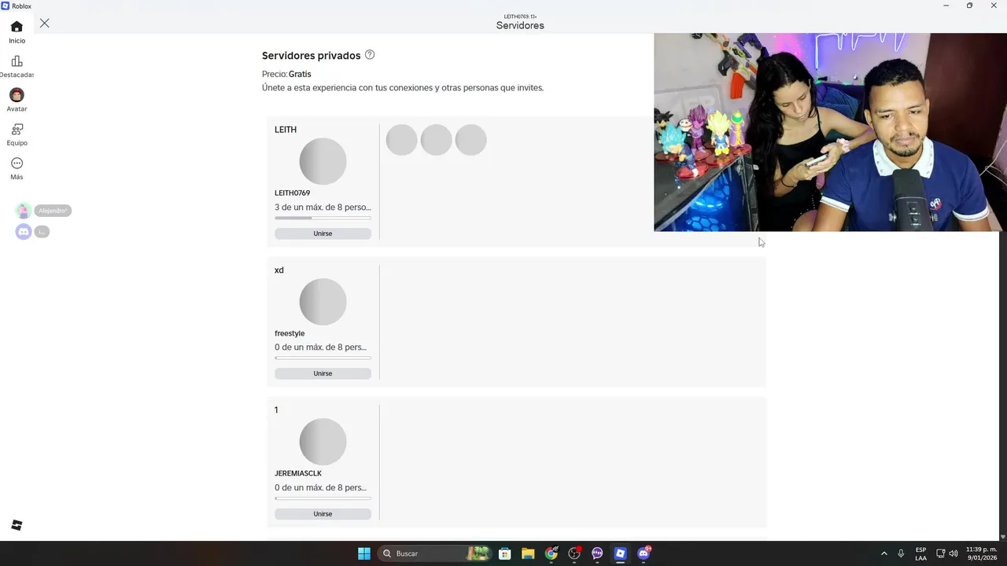Click the LEITH server occupancy bar
The width and height of the screenshot is (1007, 566).
(x=323, y=218)
